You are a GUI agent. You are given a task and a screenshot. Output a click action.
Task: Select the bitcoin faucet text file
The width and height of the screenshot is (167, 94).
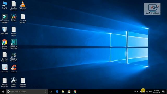tap(14, 31)
